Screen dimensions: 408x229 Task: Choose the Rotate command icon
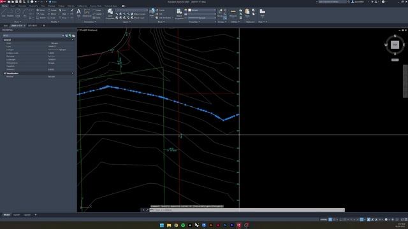click(x=49, y=10)
